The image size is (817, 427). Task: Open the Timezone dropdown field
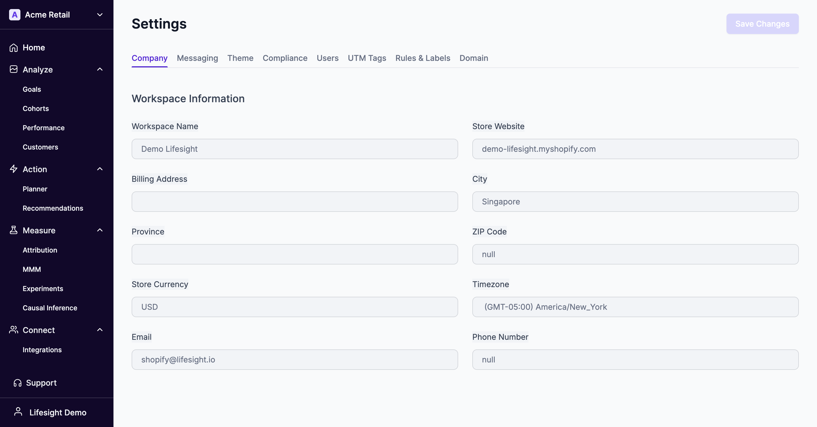pos(635,307)
